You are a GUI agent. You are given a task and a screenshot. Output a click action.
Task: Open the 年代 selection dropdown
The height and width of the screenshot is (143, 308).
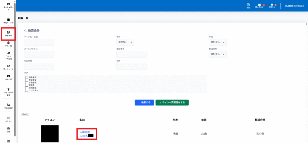217,42
